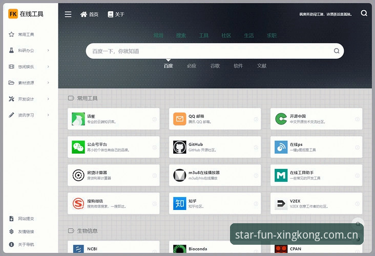Select the 求职 search category tab
The height and width of the screenshot is (256, 375).
click(x=272, y=36)
